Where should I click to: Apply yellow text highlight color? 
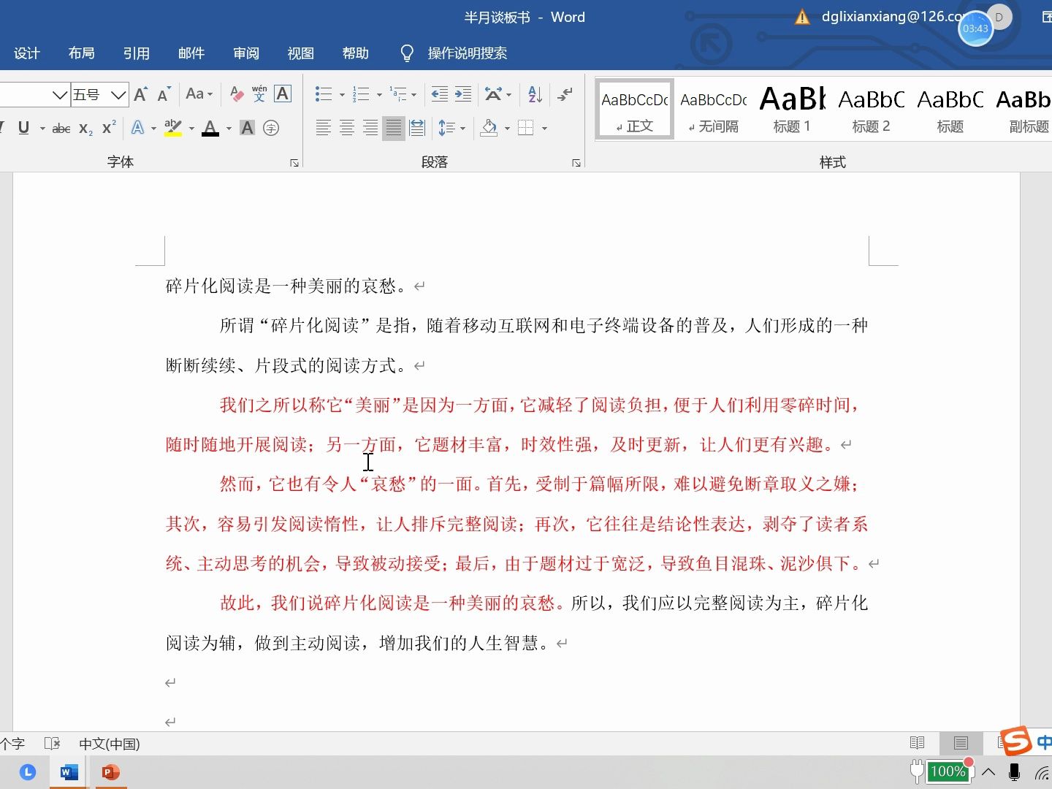click(173, 128)
